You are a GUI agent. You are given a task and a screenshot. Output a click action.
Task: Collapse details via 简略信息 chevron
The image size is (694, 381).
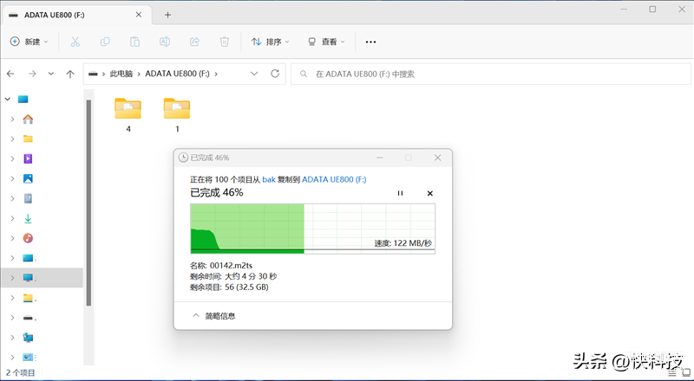196,315
